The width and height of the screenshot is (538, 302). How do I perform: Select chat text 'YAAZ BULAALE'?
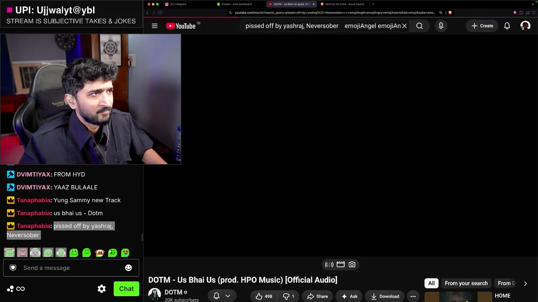pos(76,187)
